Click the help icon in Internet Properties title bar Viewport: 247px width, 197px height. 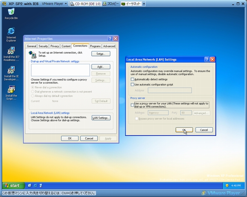[x=110, y=39]
